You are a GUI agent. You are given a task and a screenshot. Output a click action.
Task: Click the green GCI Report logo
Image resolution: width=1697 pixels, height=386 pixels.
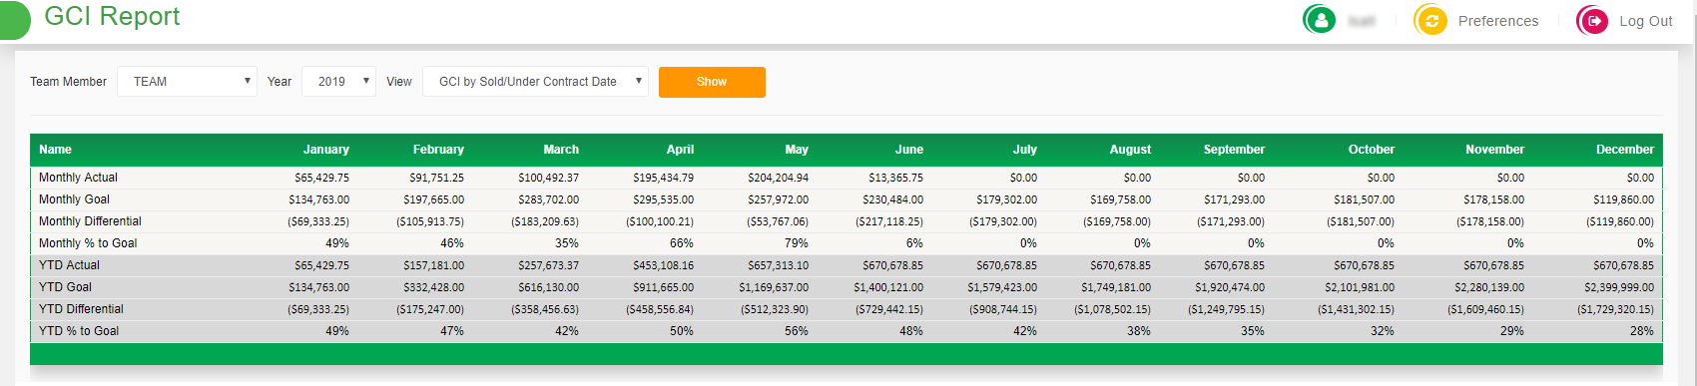click(14, 20)
